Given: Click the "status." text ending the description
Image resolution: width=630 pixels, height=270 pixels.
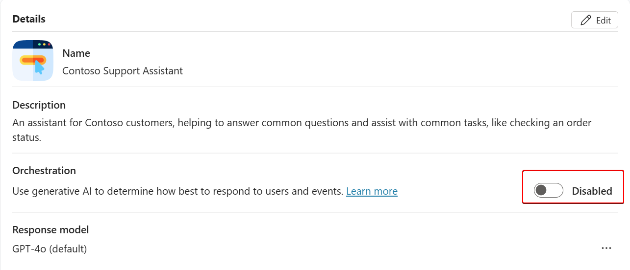Looking at the screenshot, I should coord(26,137).
